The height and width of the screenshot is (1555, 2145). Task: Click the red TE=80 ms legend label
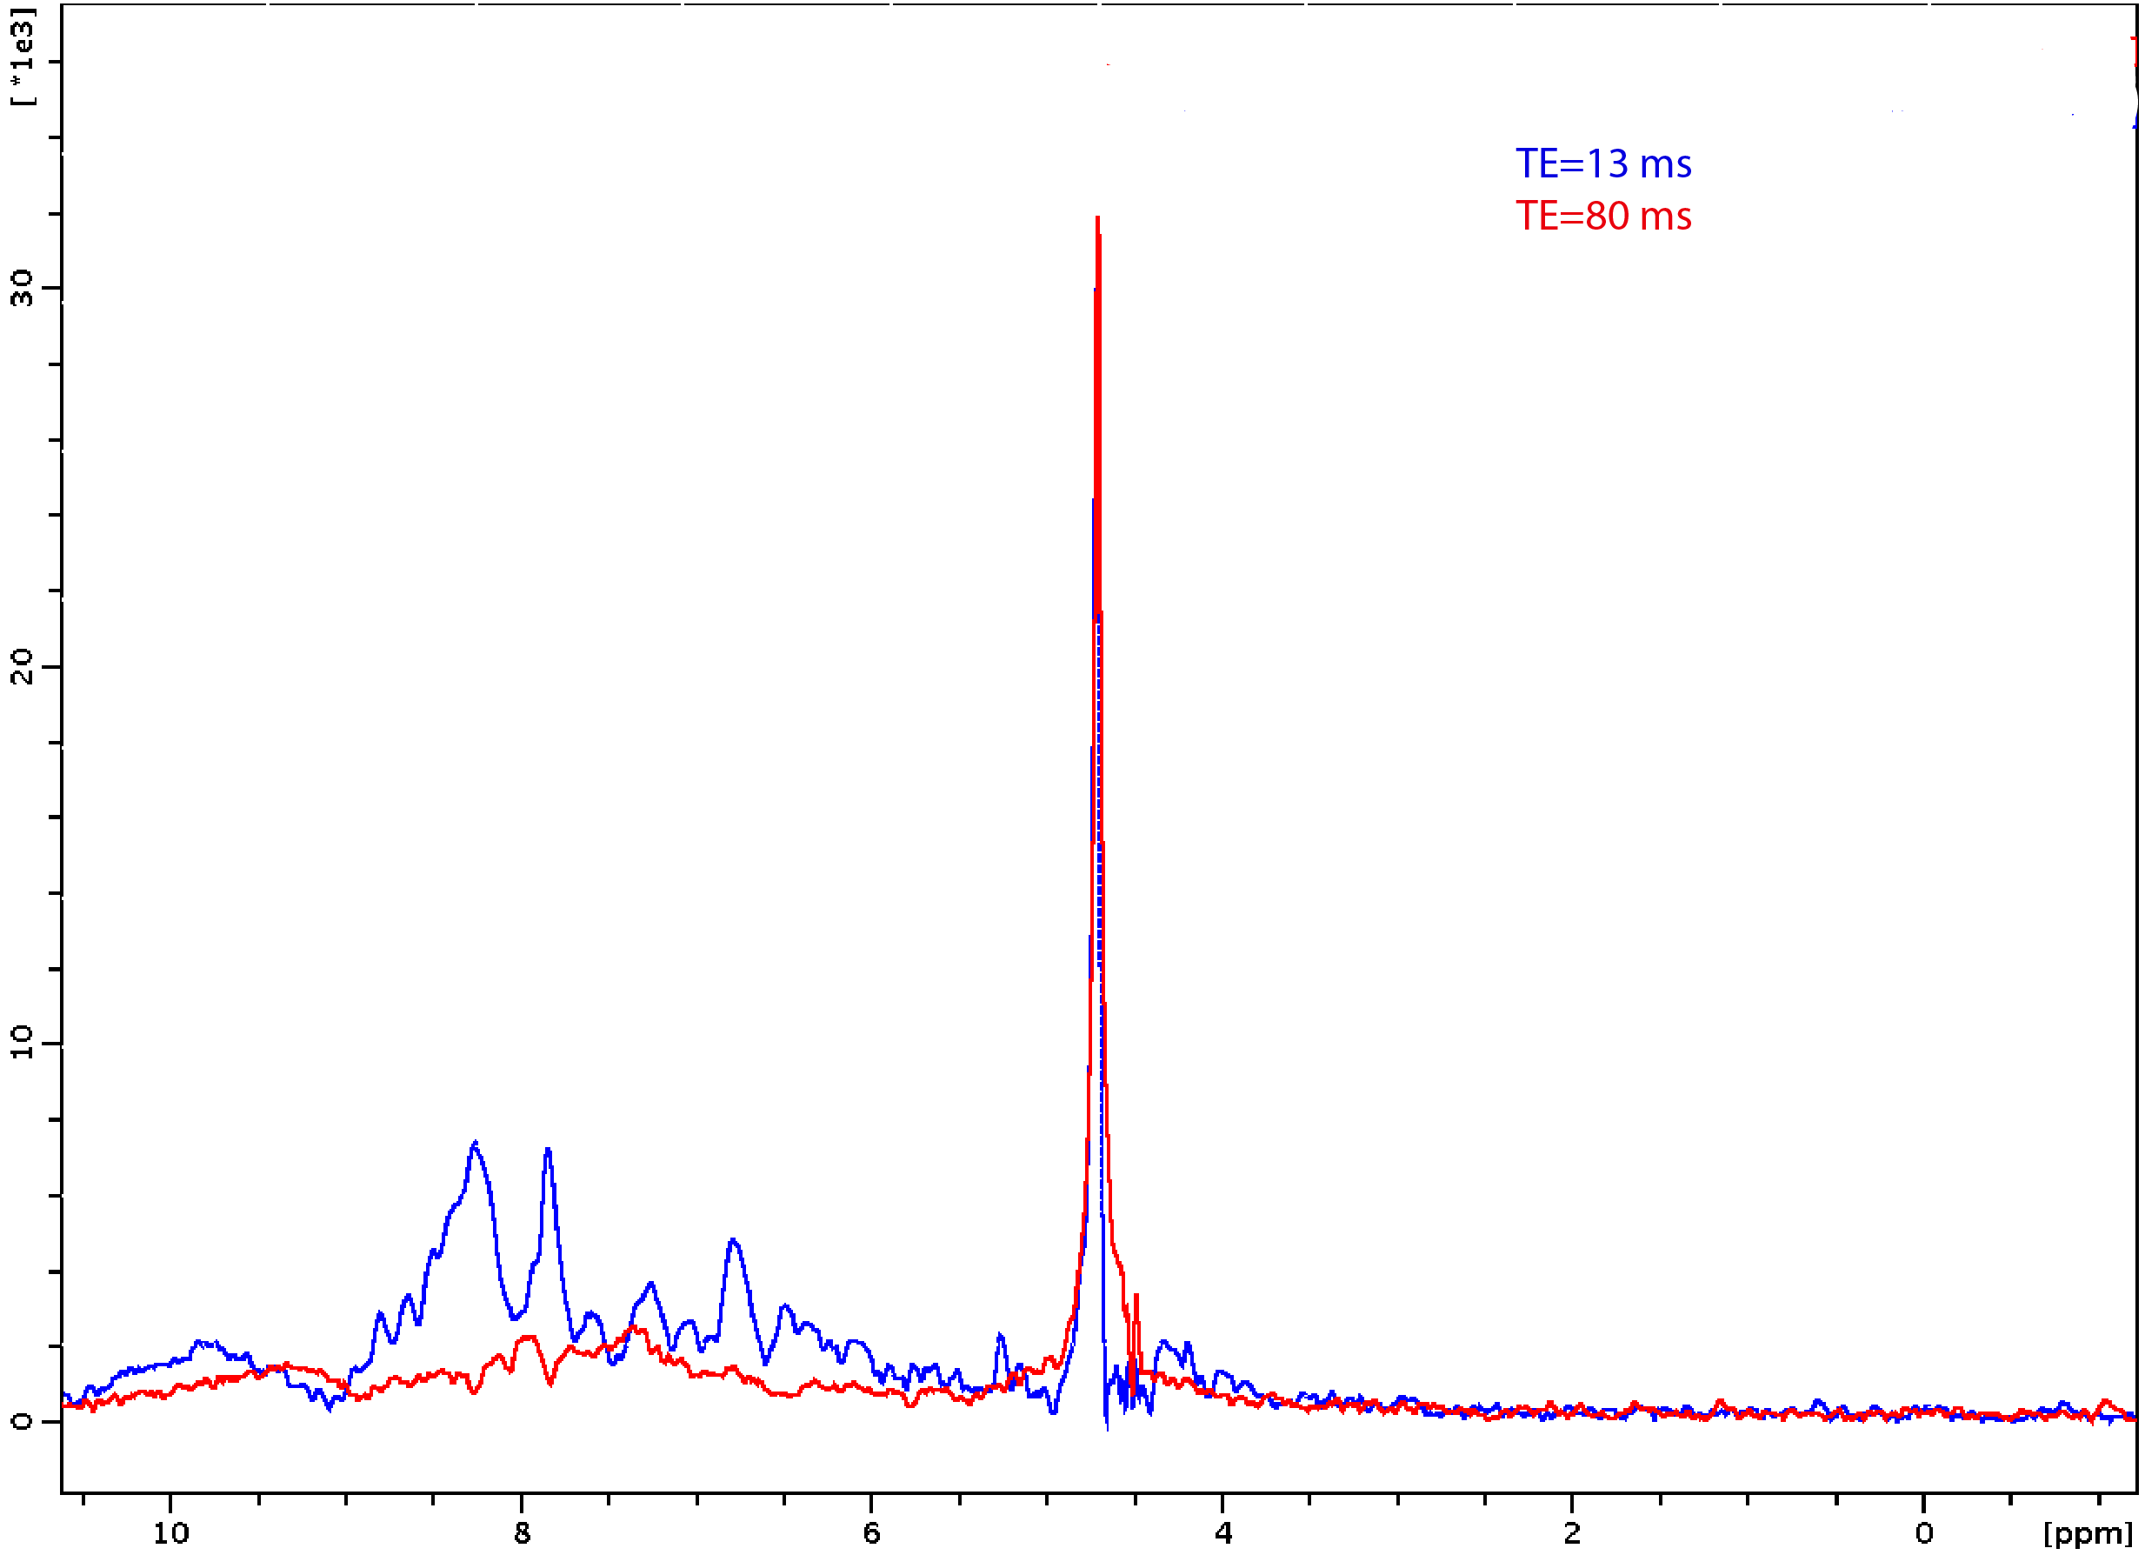click(1603, 216)
